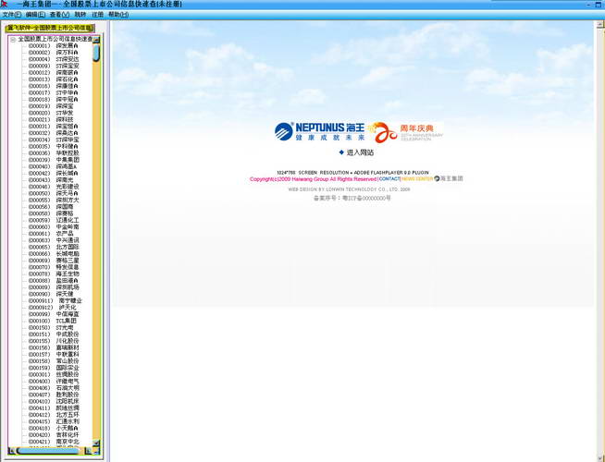The image size is (605, 462).
Task: Select stock (000089) 深圳机场
Action: (x=54, y=287)
